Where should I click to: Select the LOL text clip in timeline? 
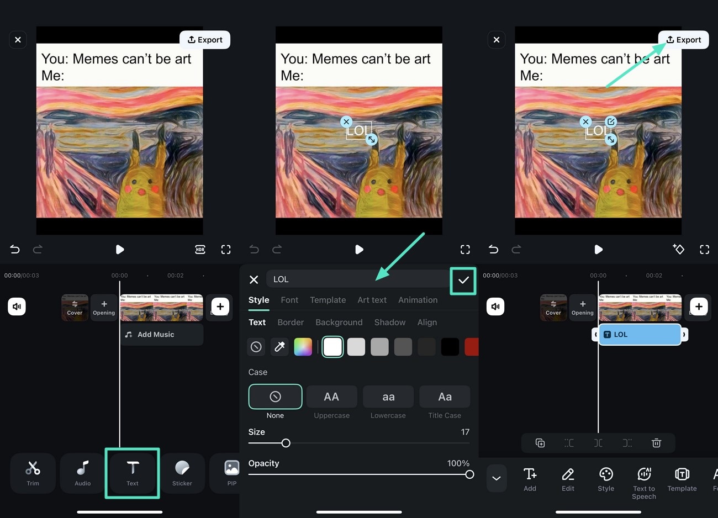640,335
